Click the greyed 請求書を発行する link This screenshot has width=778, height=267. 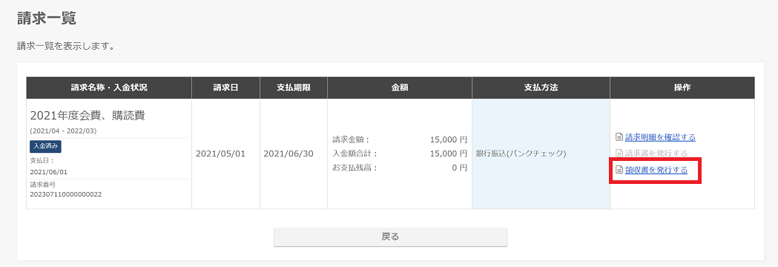pyautogui.click(x=656, y=154)
